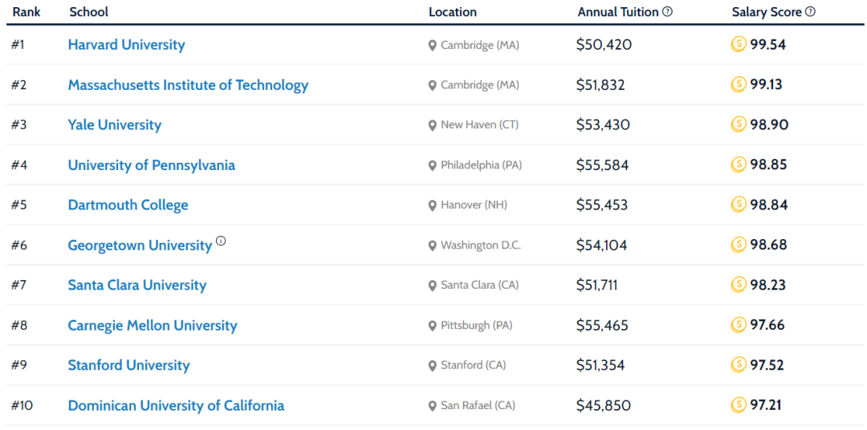Screen dimensions: 867x430
Task: Click the coin icon beside 97.21
Action: tap(739, 405)
